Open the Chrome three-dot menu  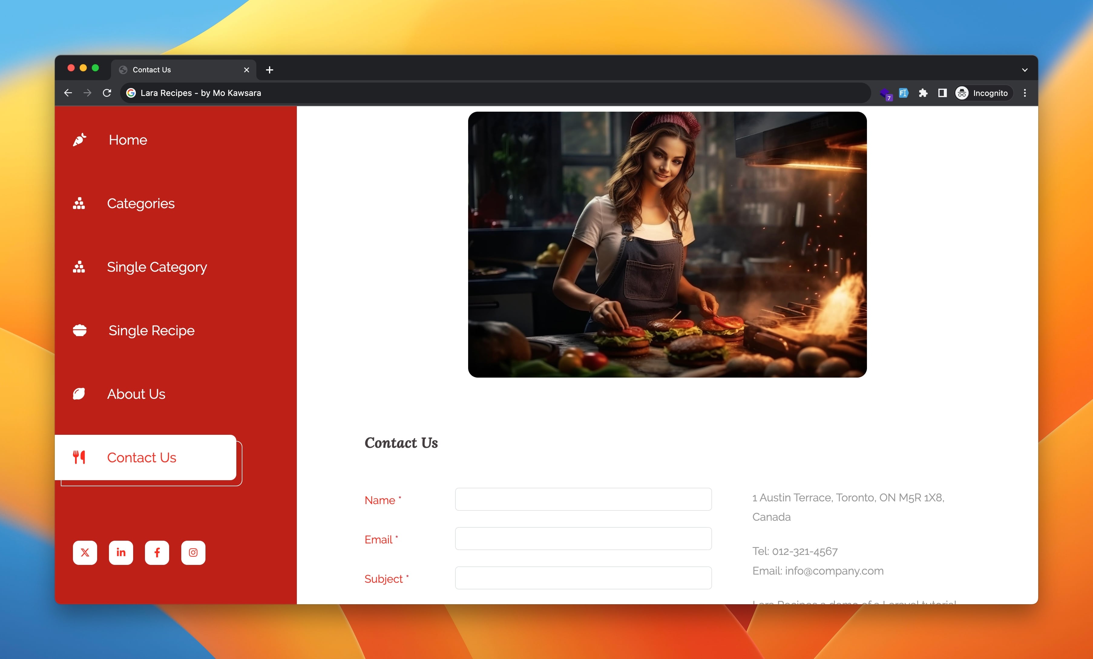pos(1025,93)
